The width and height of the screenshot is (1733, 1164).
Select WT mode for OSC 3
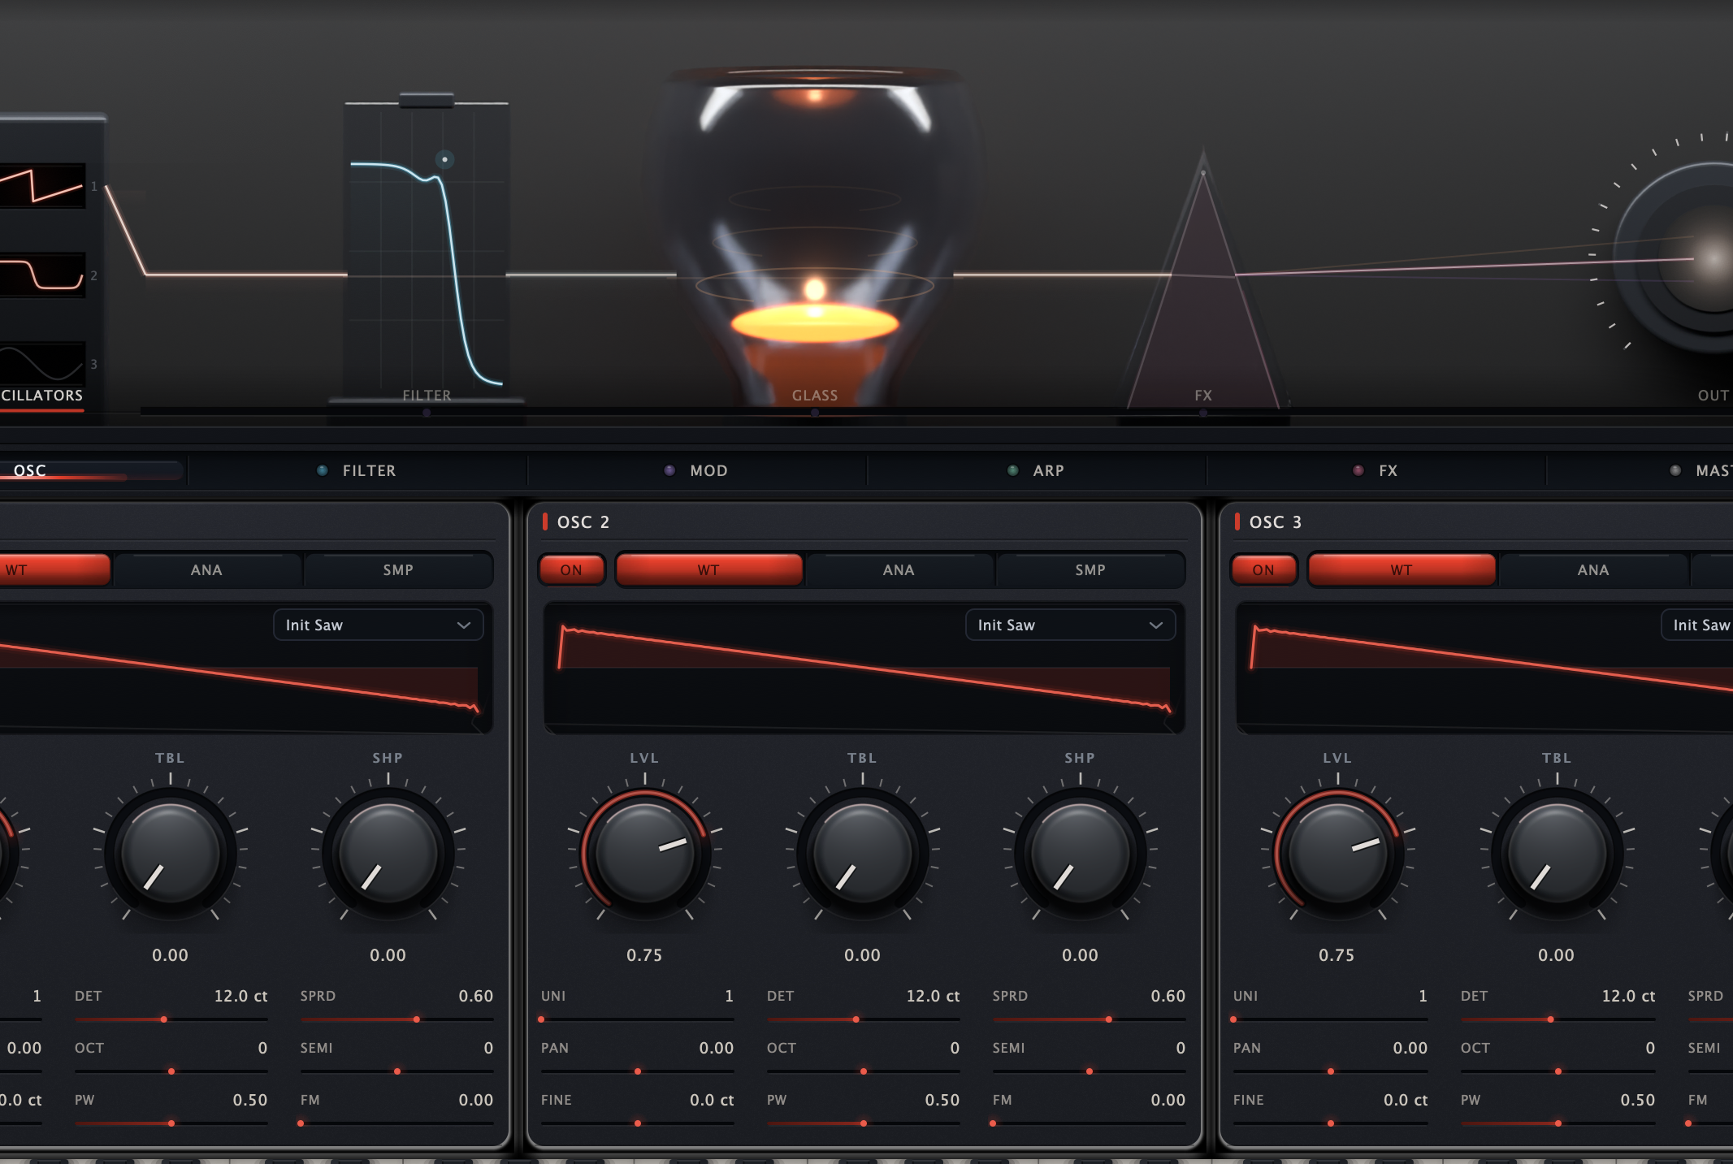[1401, 569]
